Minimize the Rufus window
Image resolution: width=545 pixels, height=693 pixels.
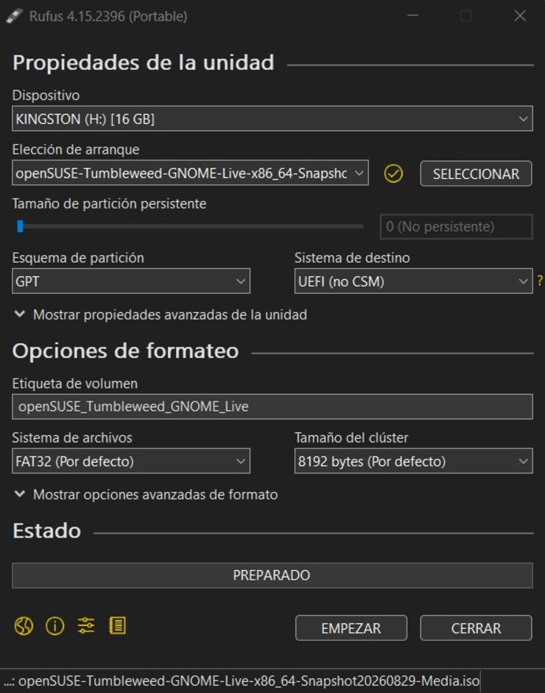pos(413,15)
